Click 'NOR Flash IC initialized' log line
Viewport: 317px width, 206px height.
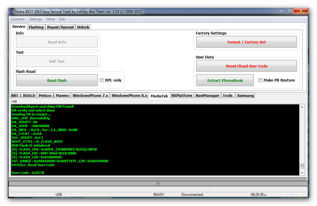coord(31,145)
